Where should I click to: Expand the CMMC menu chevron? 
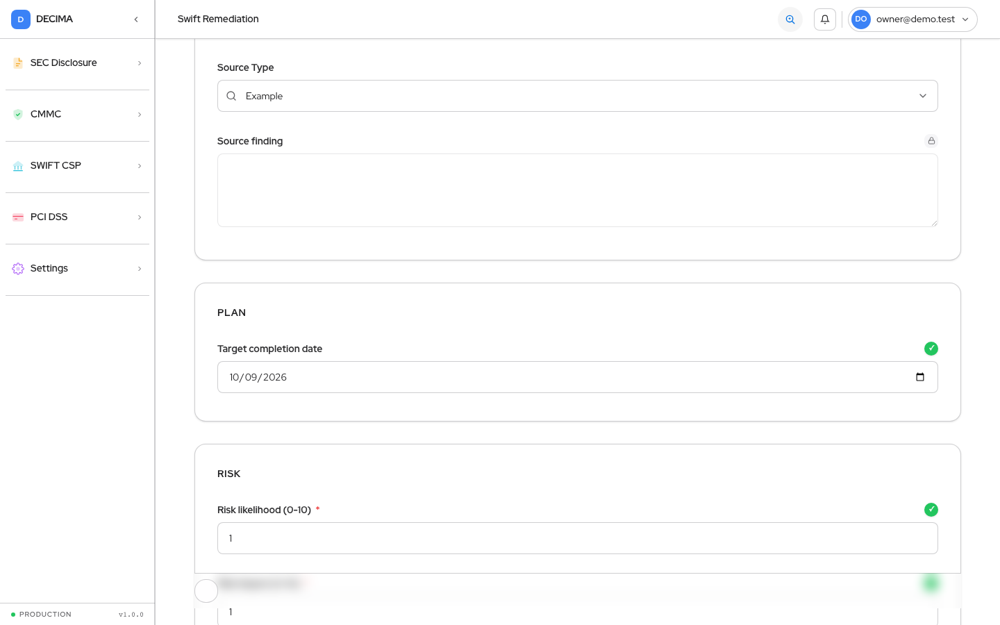140,115
